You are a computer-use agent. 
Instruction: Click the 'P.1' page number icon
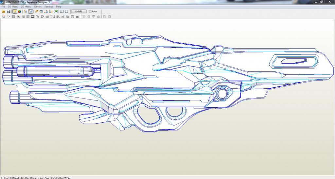(x=63, y=17)
